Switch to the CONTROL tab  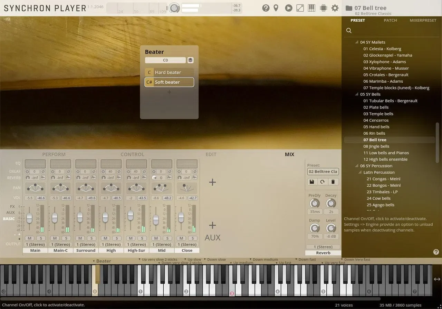point(132,154)
